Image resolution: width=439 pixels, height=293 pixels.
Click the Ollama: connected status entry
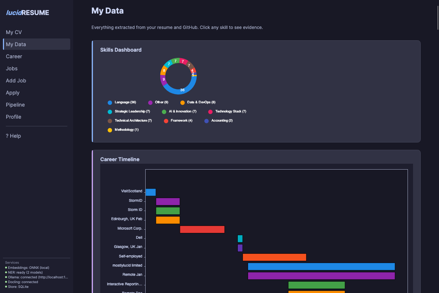click(37, 277)
